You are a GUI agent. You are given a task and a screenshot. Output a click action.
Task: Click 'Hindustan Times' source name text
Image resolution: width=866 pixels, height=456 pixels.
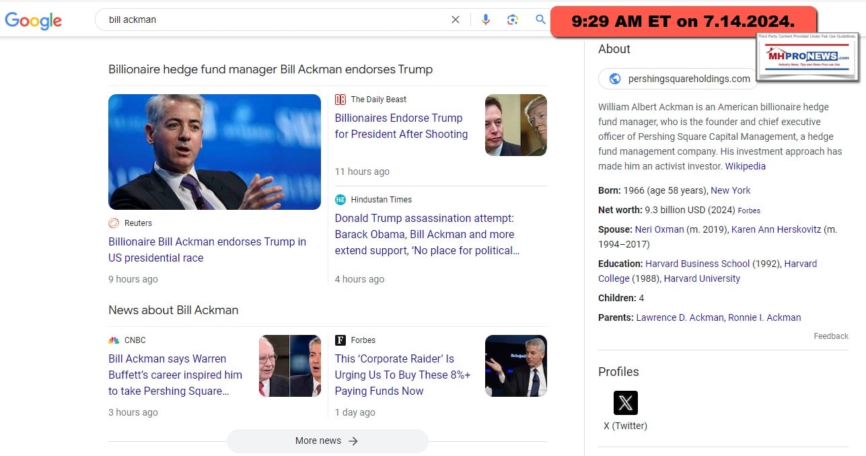pos(382,200)
